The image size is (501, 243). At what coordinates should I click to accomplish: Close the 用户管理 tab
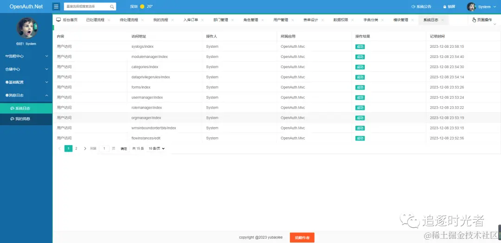(293, 20)
